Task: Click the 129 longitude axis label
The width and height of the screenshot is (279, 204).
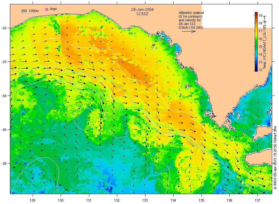Action: 33,200
